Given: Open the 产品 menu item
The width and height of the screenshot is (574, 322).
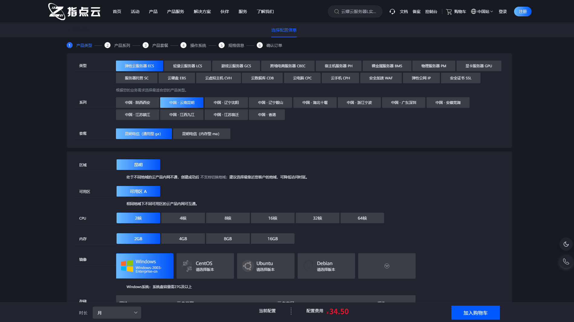Looking at the screenshot, I should click(x=153, y=12).
